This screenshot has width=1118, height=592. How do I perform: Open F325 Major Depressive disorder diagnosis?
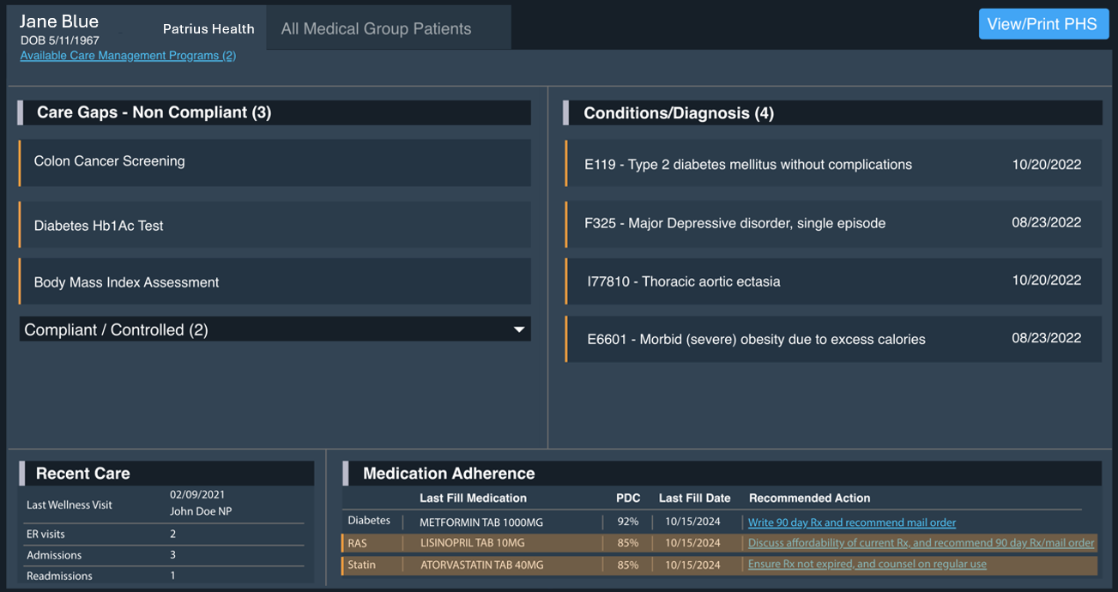832,223
